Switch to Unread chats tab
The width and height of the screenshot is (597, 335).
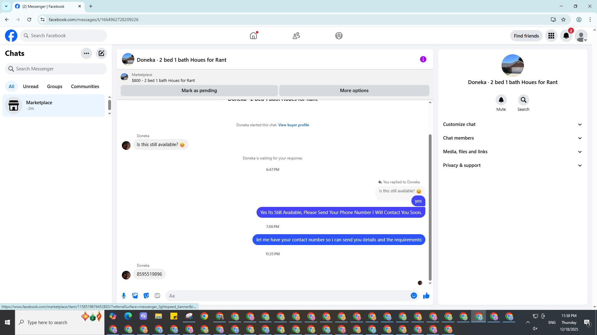[x=30, y=87]
